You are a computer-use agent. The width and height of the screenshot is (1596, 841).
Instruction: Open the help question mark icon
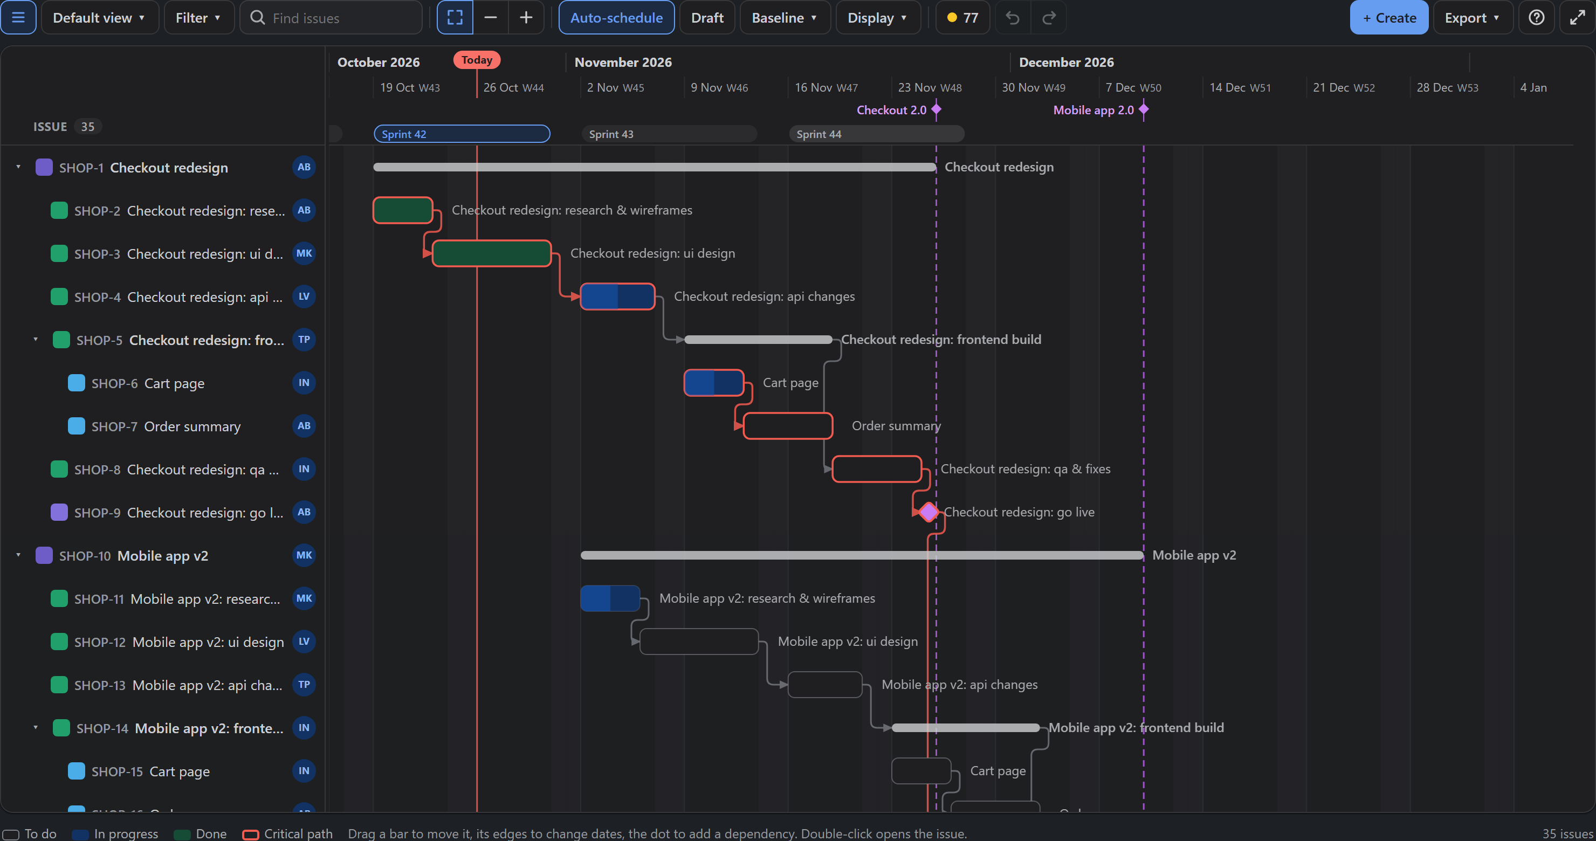pos(1537,17)
